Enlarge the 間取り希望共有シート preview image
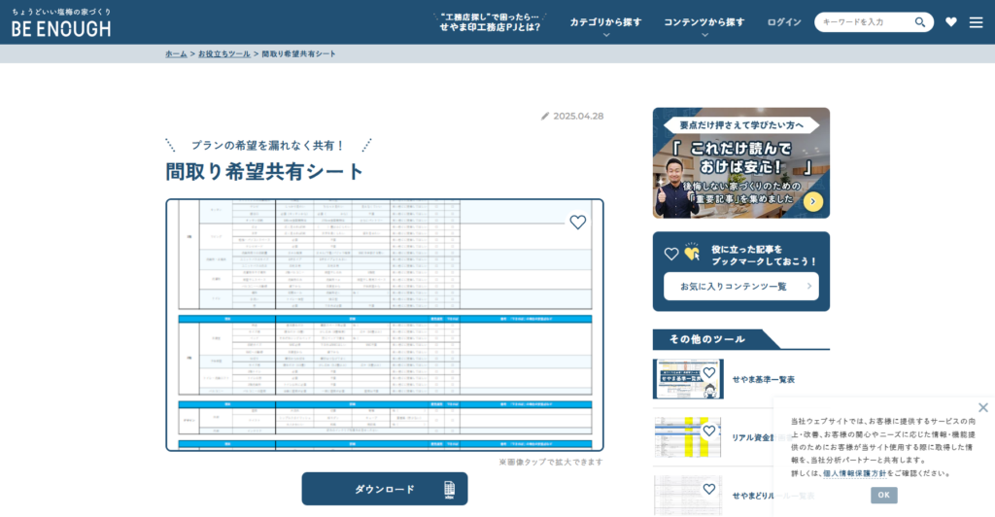This screenshot has height=517, width=995. 384,326
